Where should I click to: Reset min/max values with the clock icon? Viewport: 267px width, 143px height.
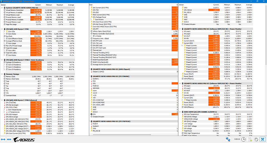[243, 139]
